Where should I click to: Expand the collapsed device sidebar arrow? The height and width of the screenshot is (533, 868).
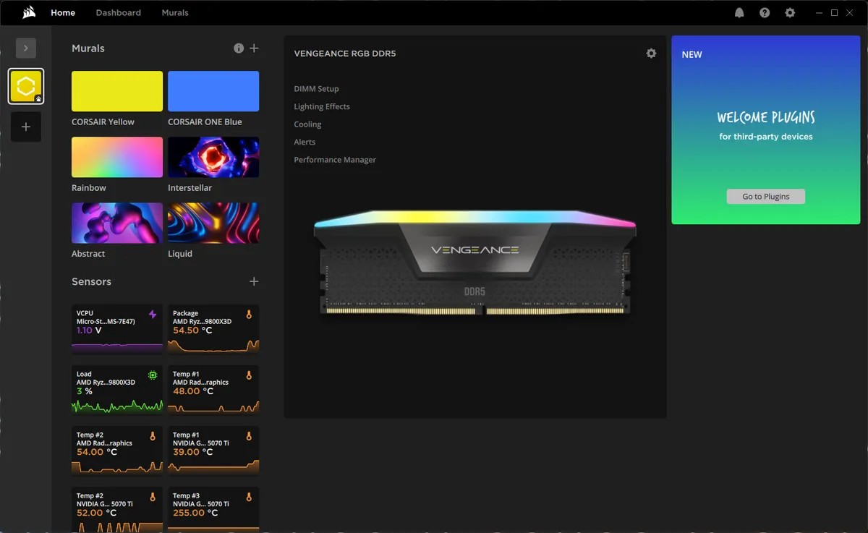26,48
